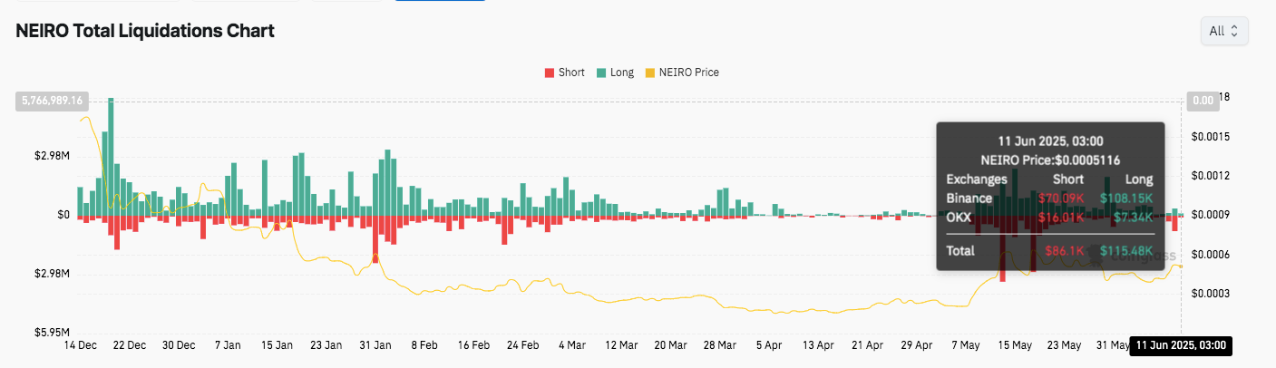Click the 5,766,989.16 left axis value label

(51, 101)
